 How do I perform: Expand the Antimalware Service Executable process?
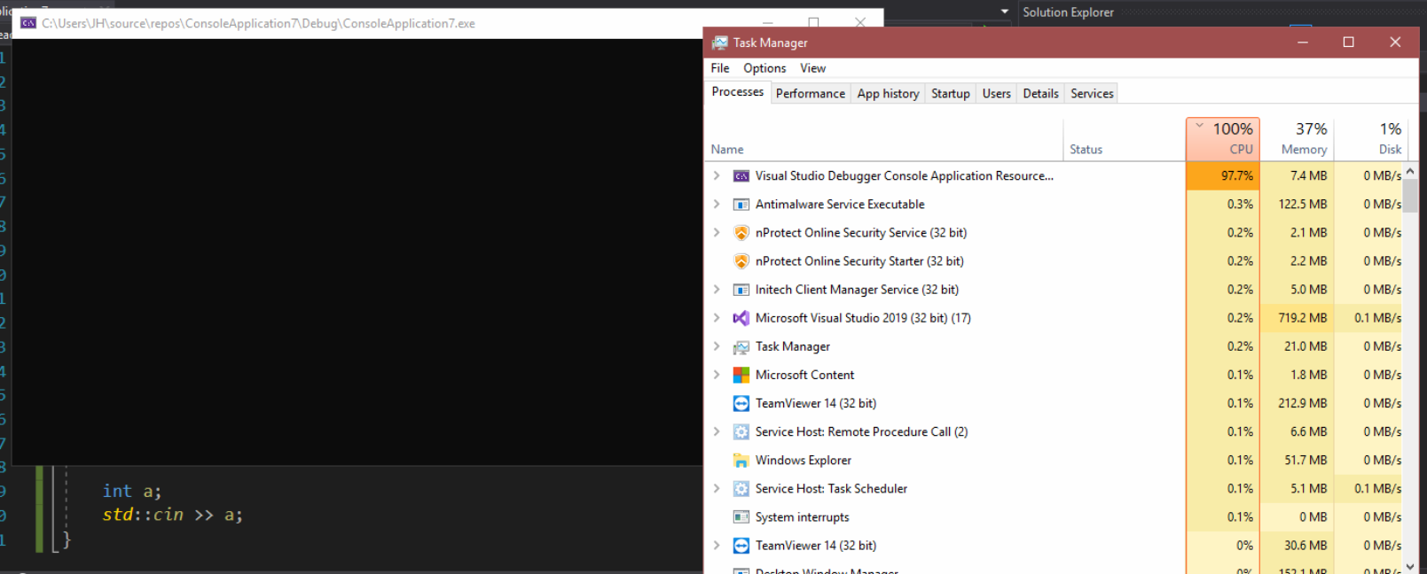coord(717,204)
